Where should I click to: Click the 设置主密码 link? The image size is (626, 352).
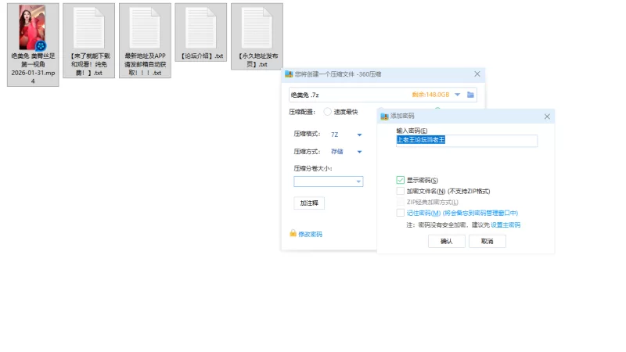click(505, 225)
